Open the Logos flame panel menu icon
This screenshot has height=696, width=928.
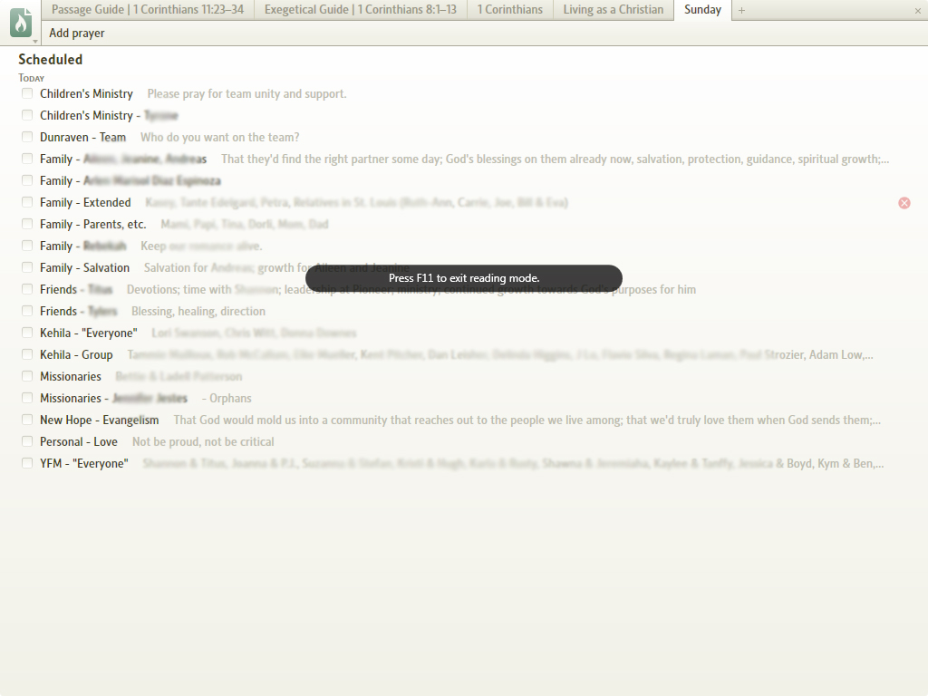click(x=21, y=23)
